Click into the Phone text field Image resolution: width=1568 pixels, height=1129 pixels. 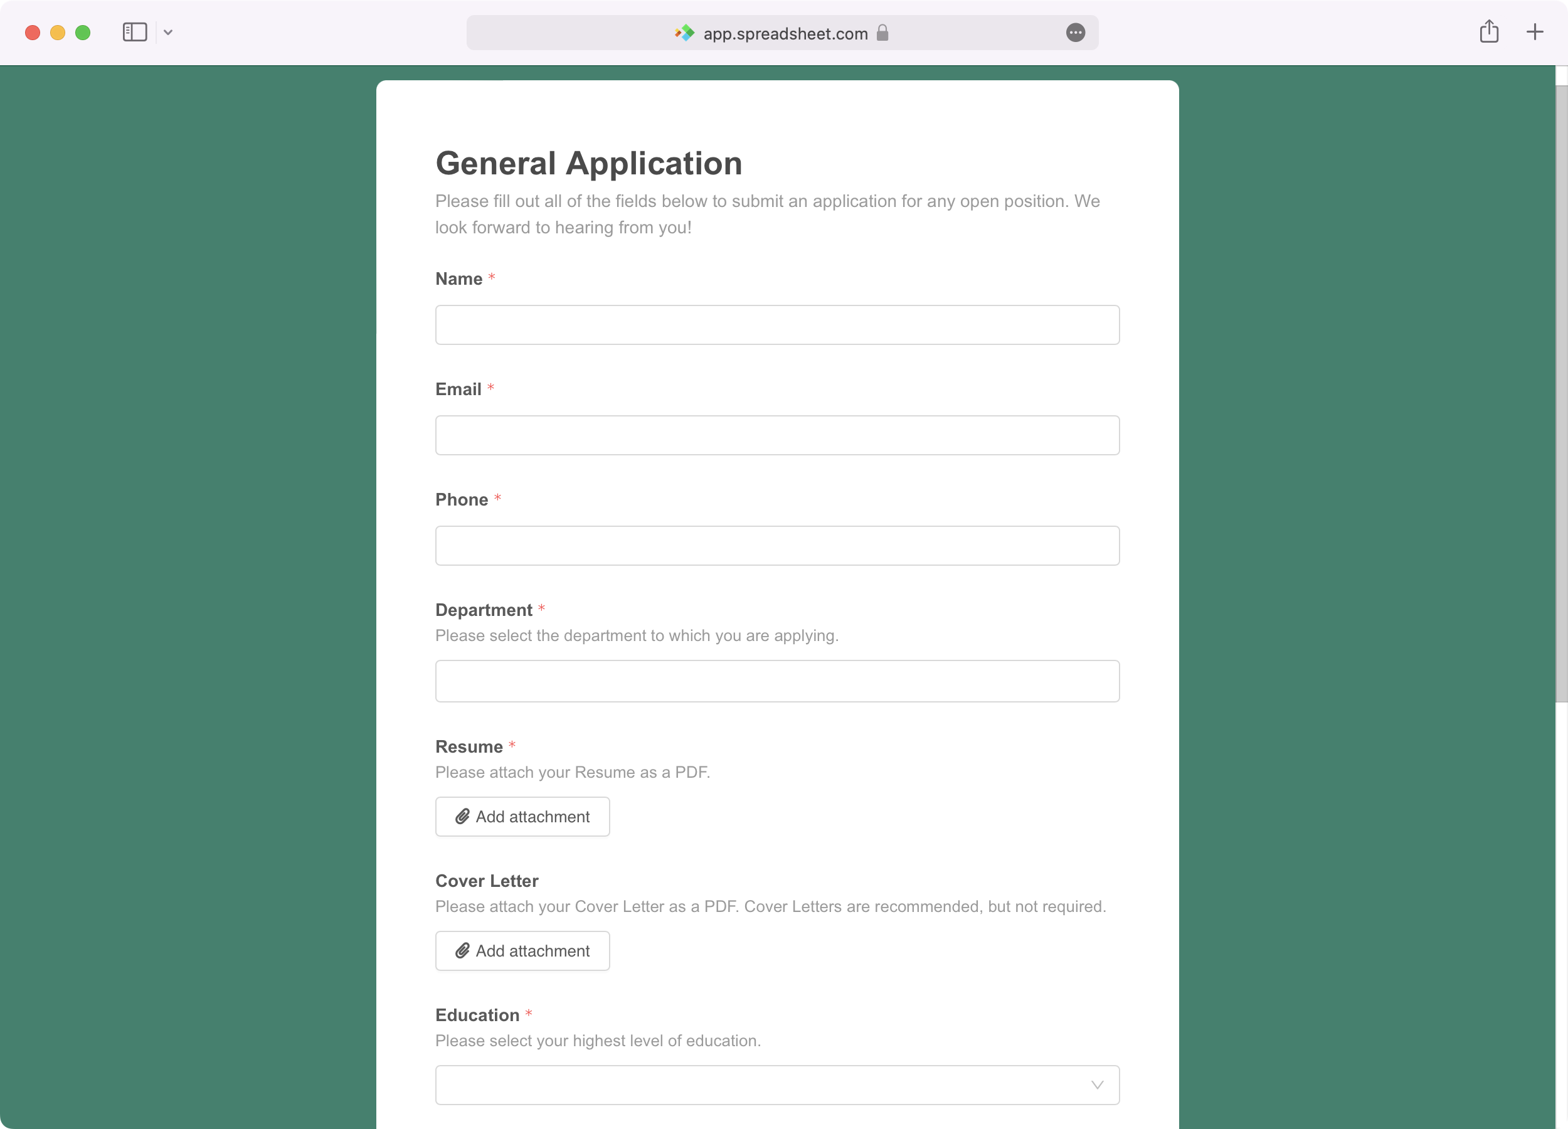pos(776,546)
